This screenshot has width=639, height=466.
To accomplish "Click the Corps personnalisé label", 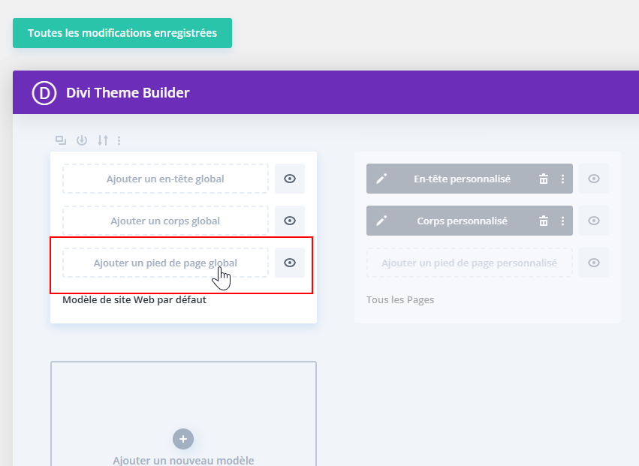I will coord(462,221).
